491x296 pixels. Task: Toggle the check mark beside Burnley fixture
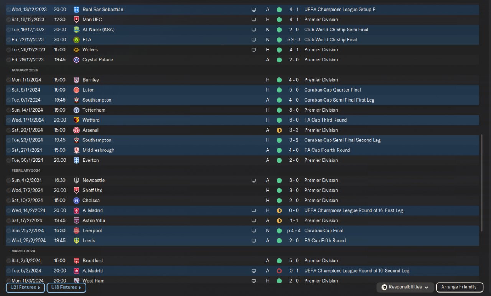tap(8, 80)
